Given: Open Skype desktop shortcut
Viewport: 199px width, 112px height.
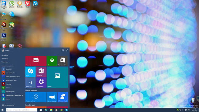Looking at the screenshot, I should point(35,4).
